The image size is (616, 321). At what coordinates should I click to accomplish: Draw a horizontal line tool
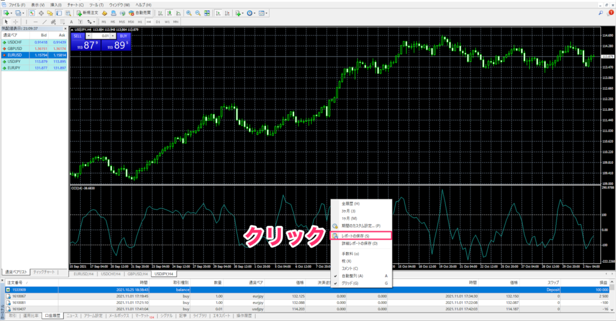pos(35,22)
